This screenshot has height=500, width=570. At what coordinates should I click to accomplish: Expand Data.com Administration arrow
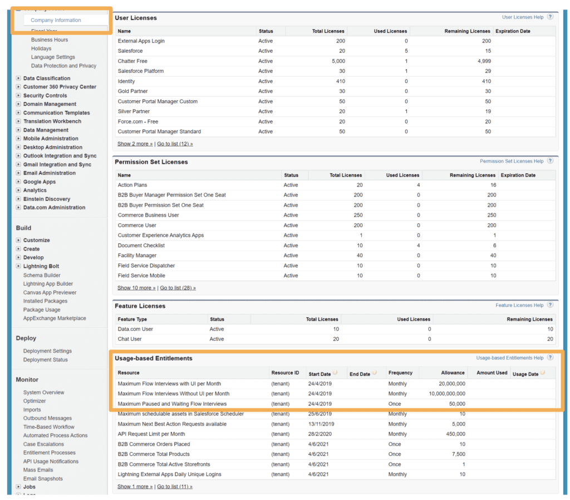click(18, 207)
